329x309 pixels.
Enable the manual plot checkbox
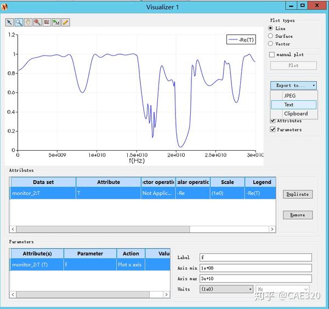pos(272,54)
